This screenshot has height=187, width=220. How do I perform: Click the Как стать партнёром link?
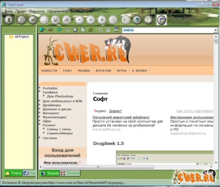(x=195, y=111)
